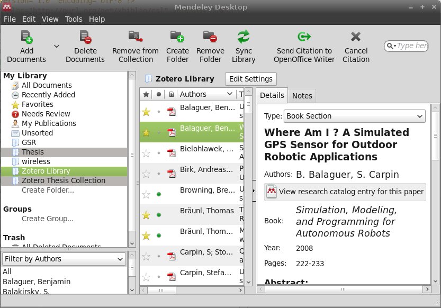Click the Create Folder toolbar icon

[177, 37]
